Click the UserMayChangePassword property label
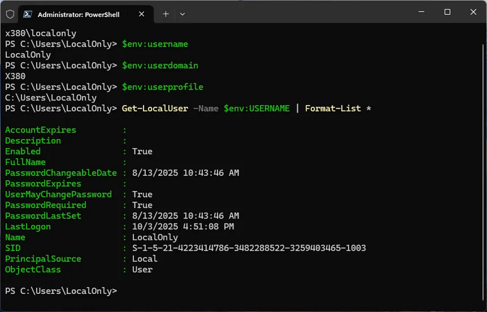Viewport: 487px width, 312px height. click(58, 194)
